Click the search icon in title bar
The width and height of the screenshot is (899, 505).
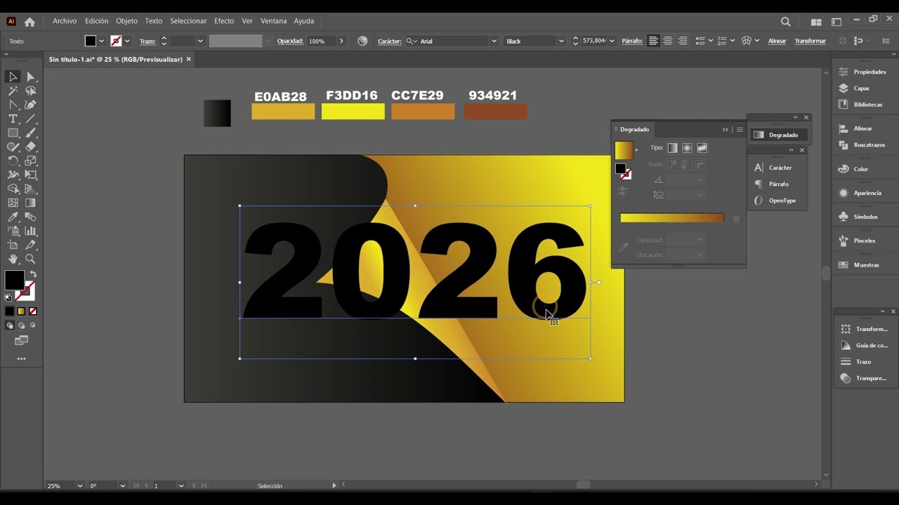coord(786,22)
